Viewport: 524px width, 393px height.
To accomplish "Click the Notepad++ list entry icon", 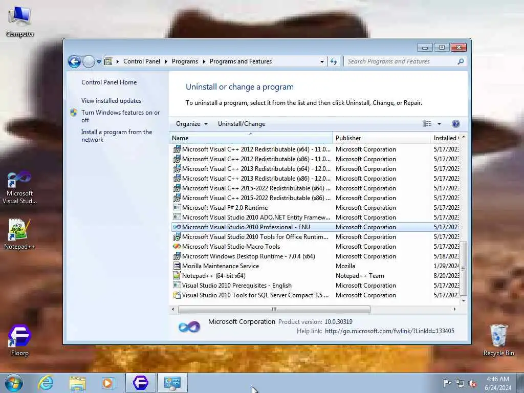I will click(177, 275).
